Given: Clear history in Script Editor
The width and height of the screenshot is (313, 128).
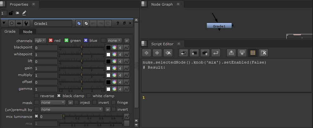Looking at the screenshot, I should click(168, 53).
